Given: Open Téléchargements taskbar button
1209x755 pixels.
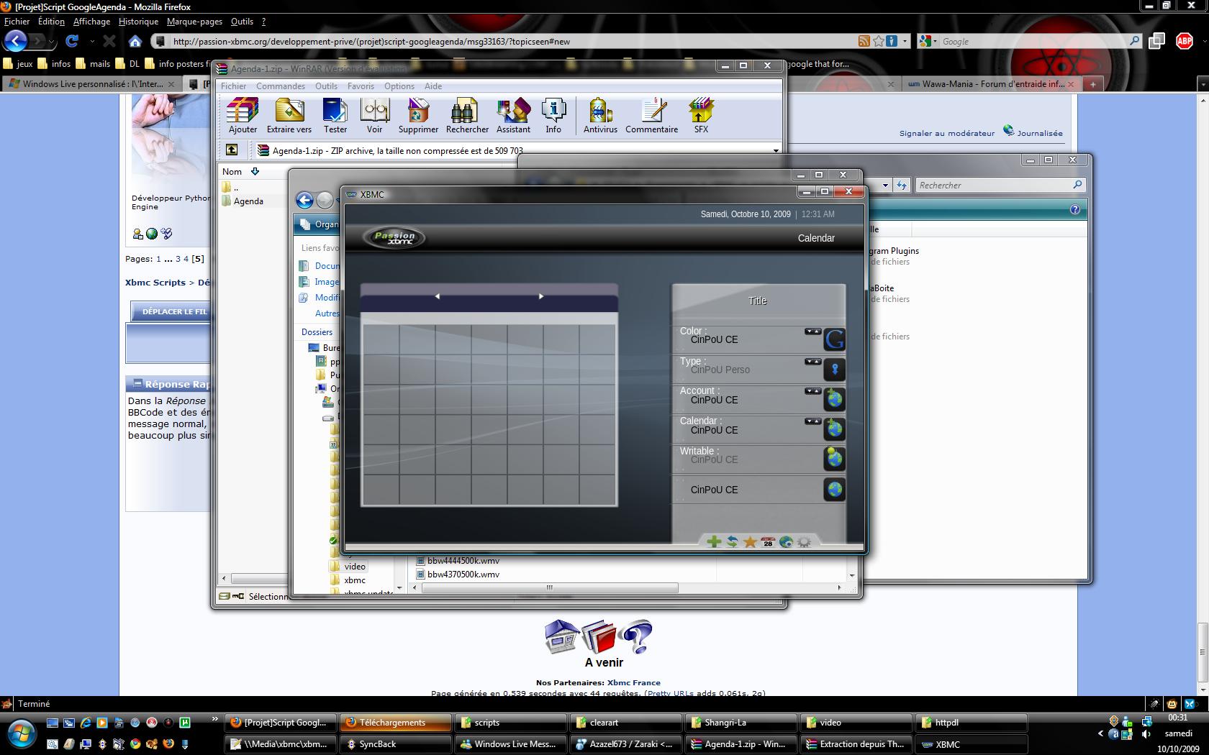Looking at the screenshot, I should (x=397, y=723).
